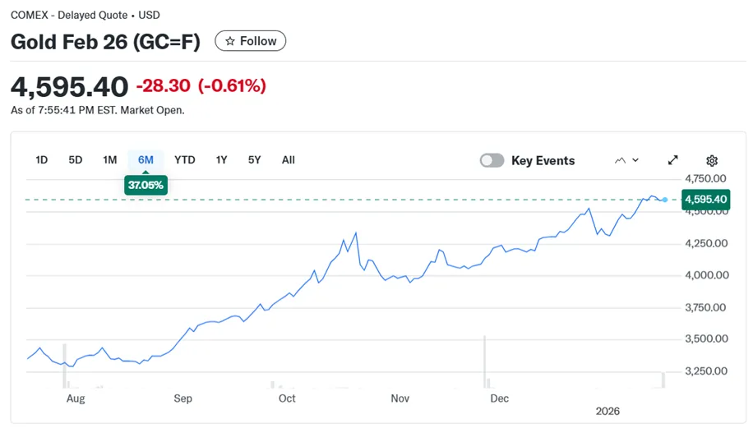Select the 5Y time range

coord(255,160)
